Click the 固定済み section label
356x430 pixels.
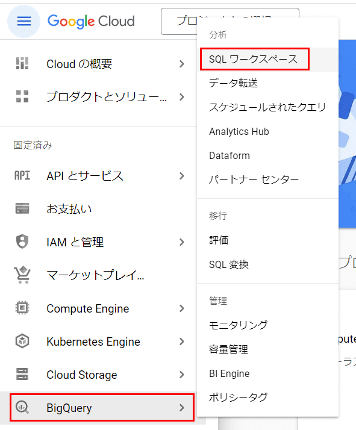point(33,145)
